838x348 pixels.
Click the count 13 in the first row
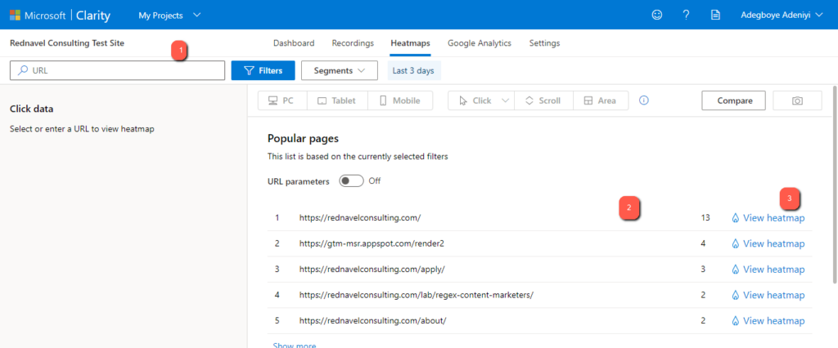(x=705, y=218)
